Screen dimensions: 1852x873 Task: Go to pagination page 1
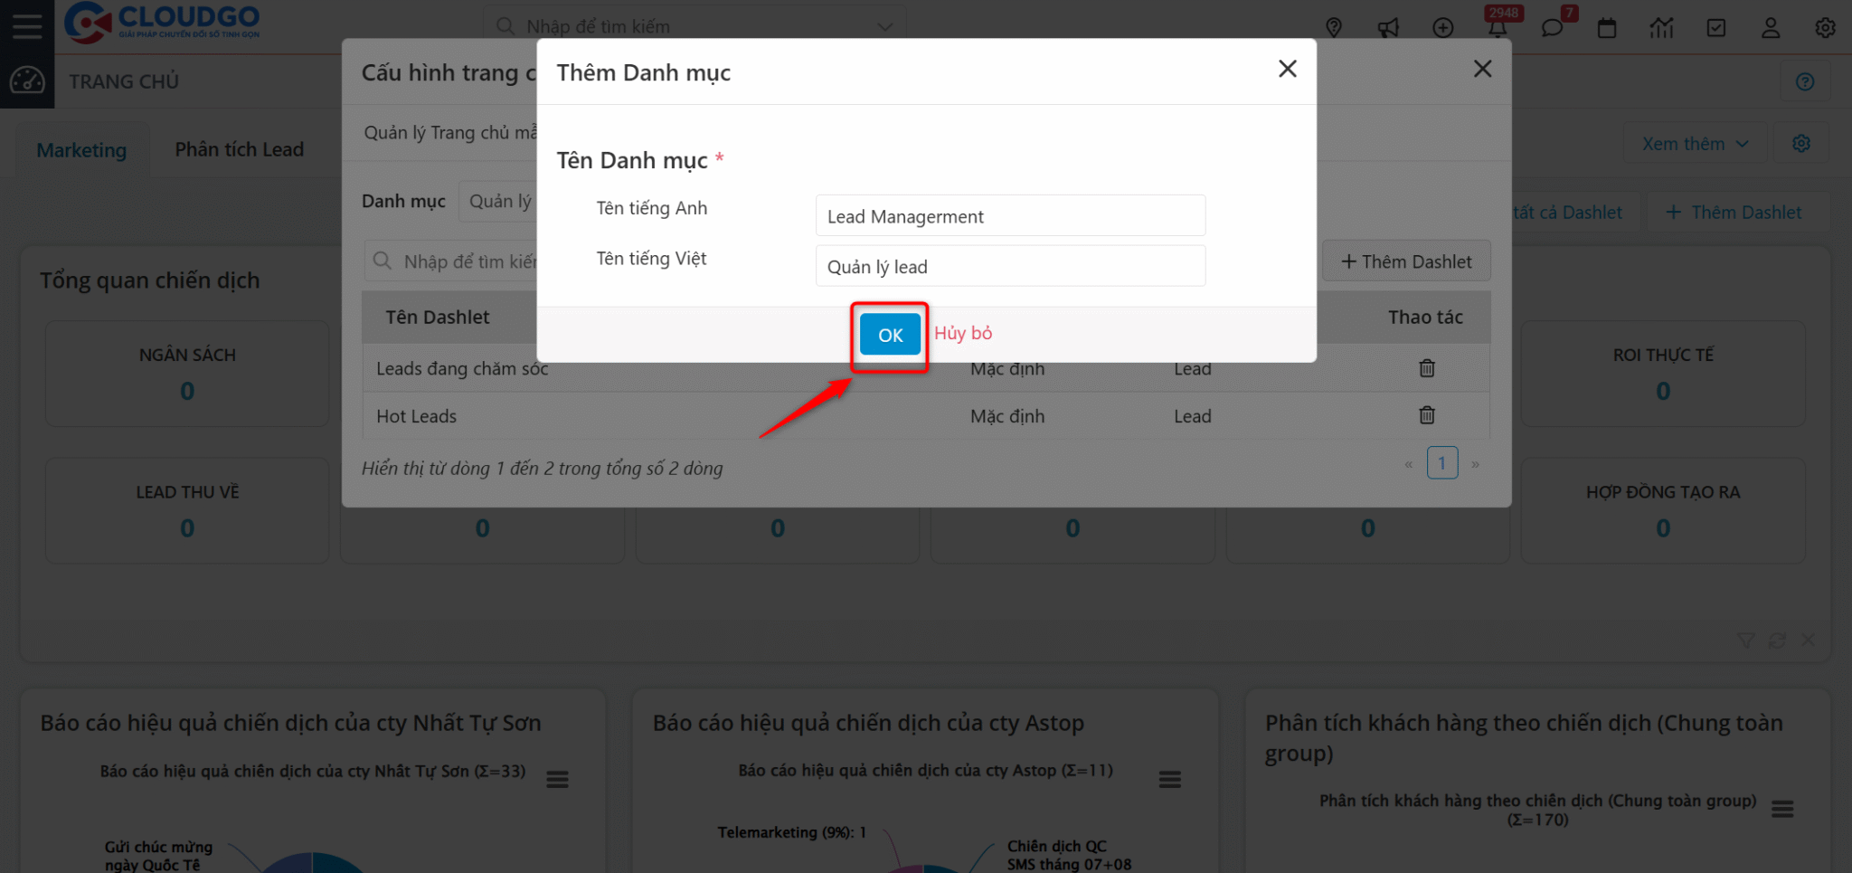1442,463
